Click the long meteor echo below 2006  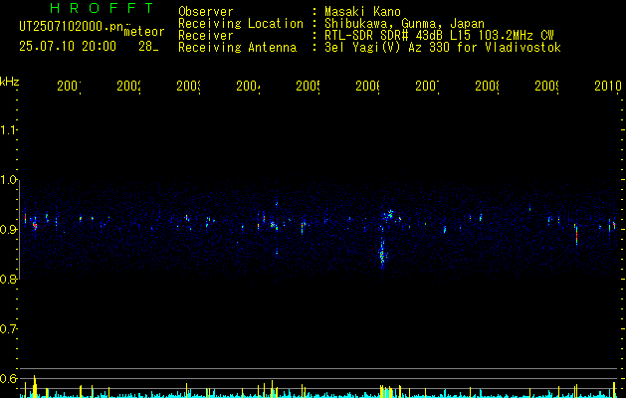[x=382, y=254]
